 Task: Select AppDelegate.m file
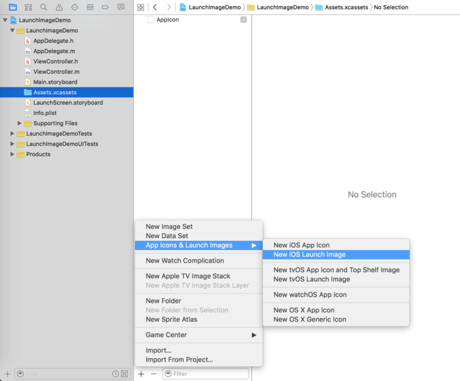click(x=55, y=51)
